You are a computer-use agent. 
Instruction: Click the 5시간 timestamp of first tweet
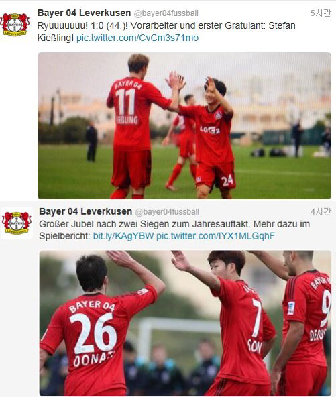click(x=321, y=13)
